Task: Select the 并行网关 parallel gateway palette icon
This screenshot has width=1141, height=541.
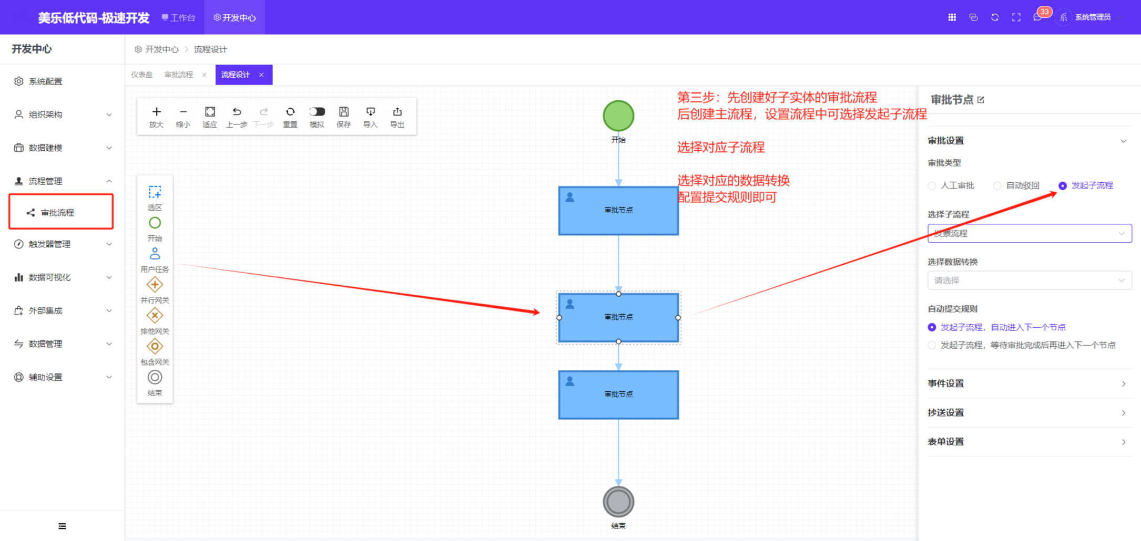Action: pyautogui.click(x=155, y=285)
